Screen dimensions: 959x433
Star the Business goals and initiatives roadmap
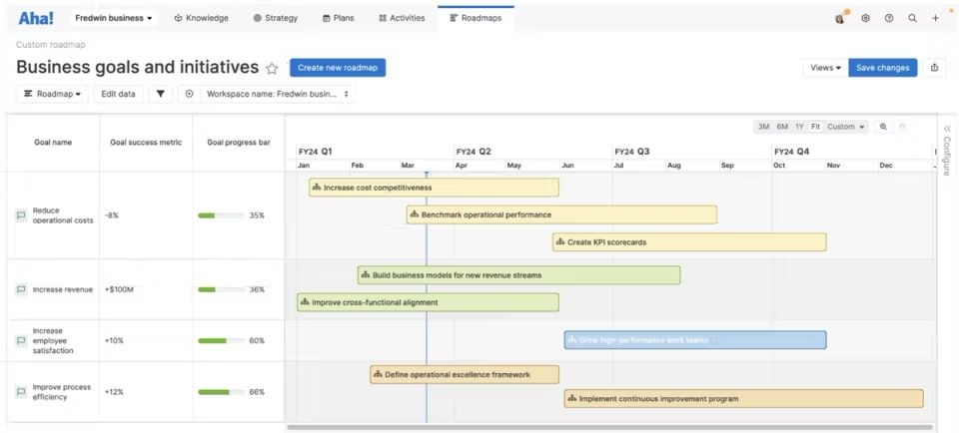(272, 69)
